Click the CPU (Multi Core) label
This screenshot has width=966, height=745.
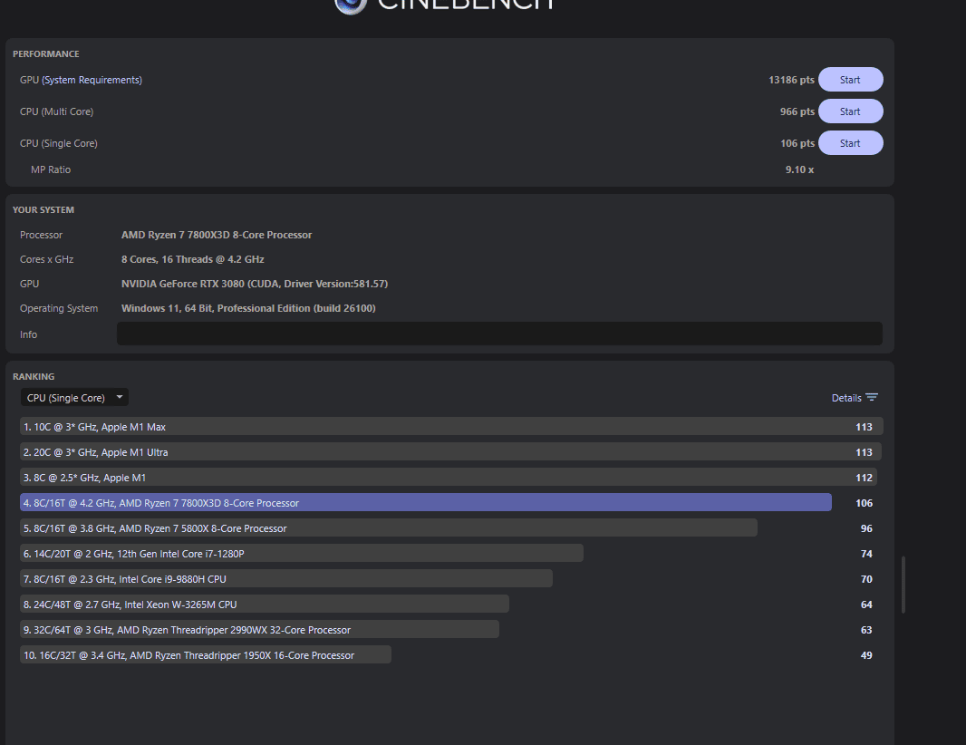pyautogui.click(x=57, y=111)
